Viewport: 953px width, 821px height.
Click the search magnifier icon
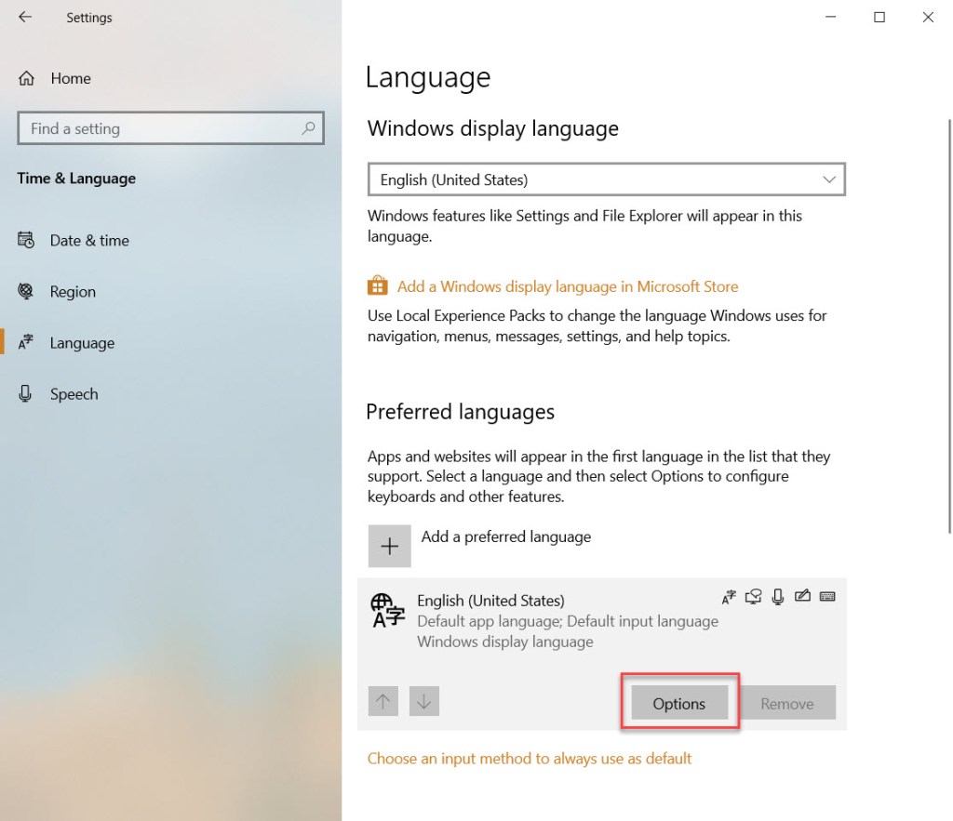point(308,128)
